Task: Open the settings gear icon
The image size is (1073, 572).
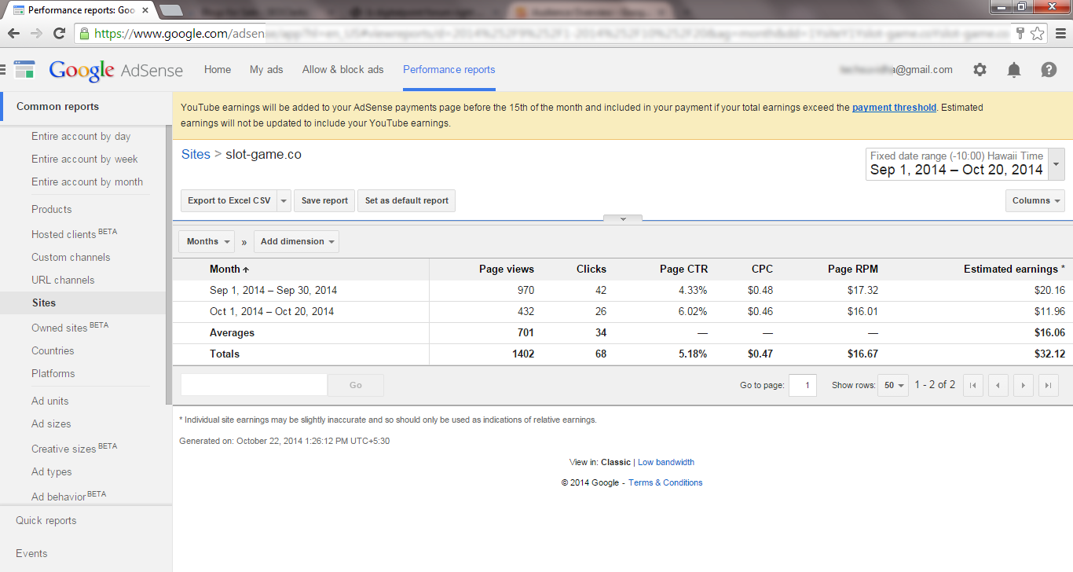Action: [x=980, y=70]
